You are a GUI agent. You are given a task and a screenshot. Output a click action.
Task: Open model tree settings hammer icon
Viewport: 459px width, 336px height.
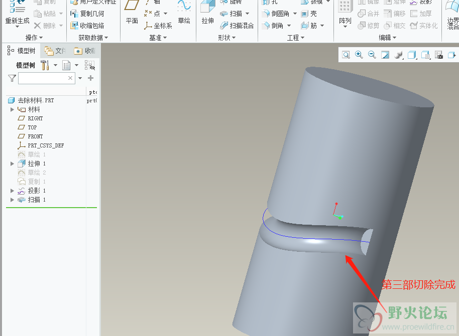click(x=45, y=65)
